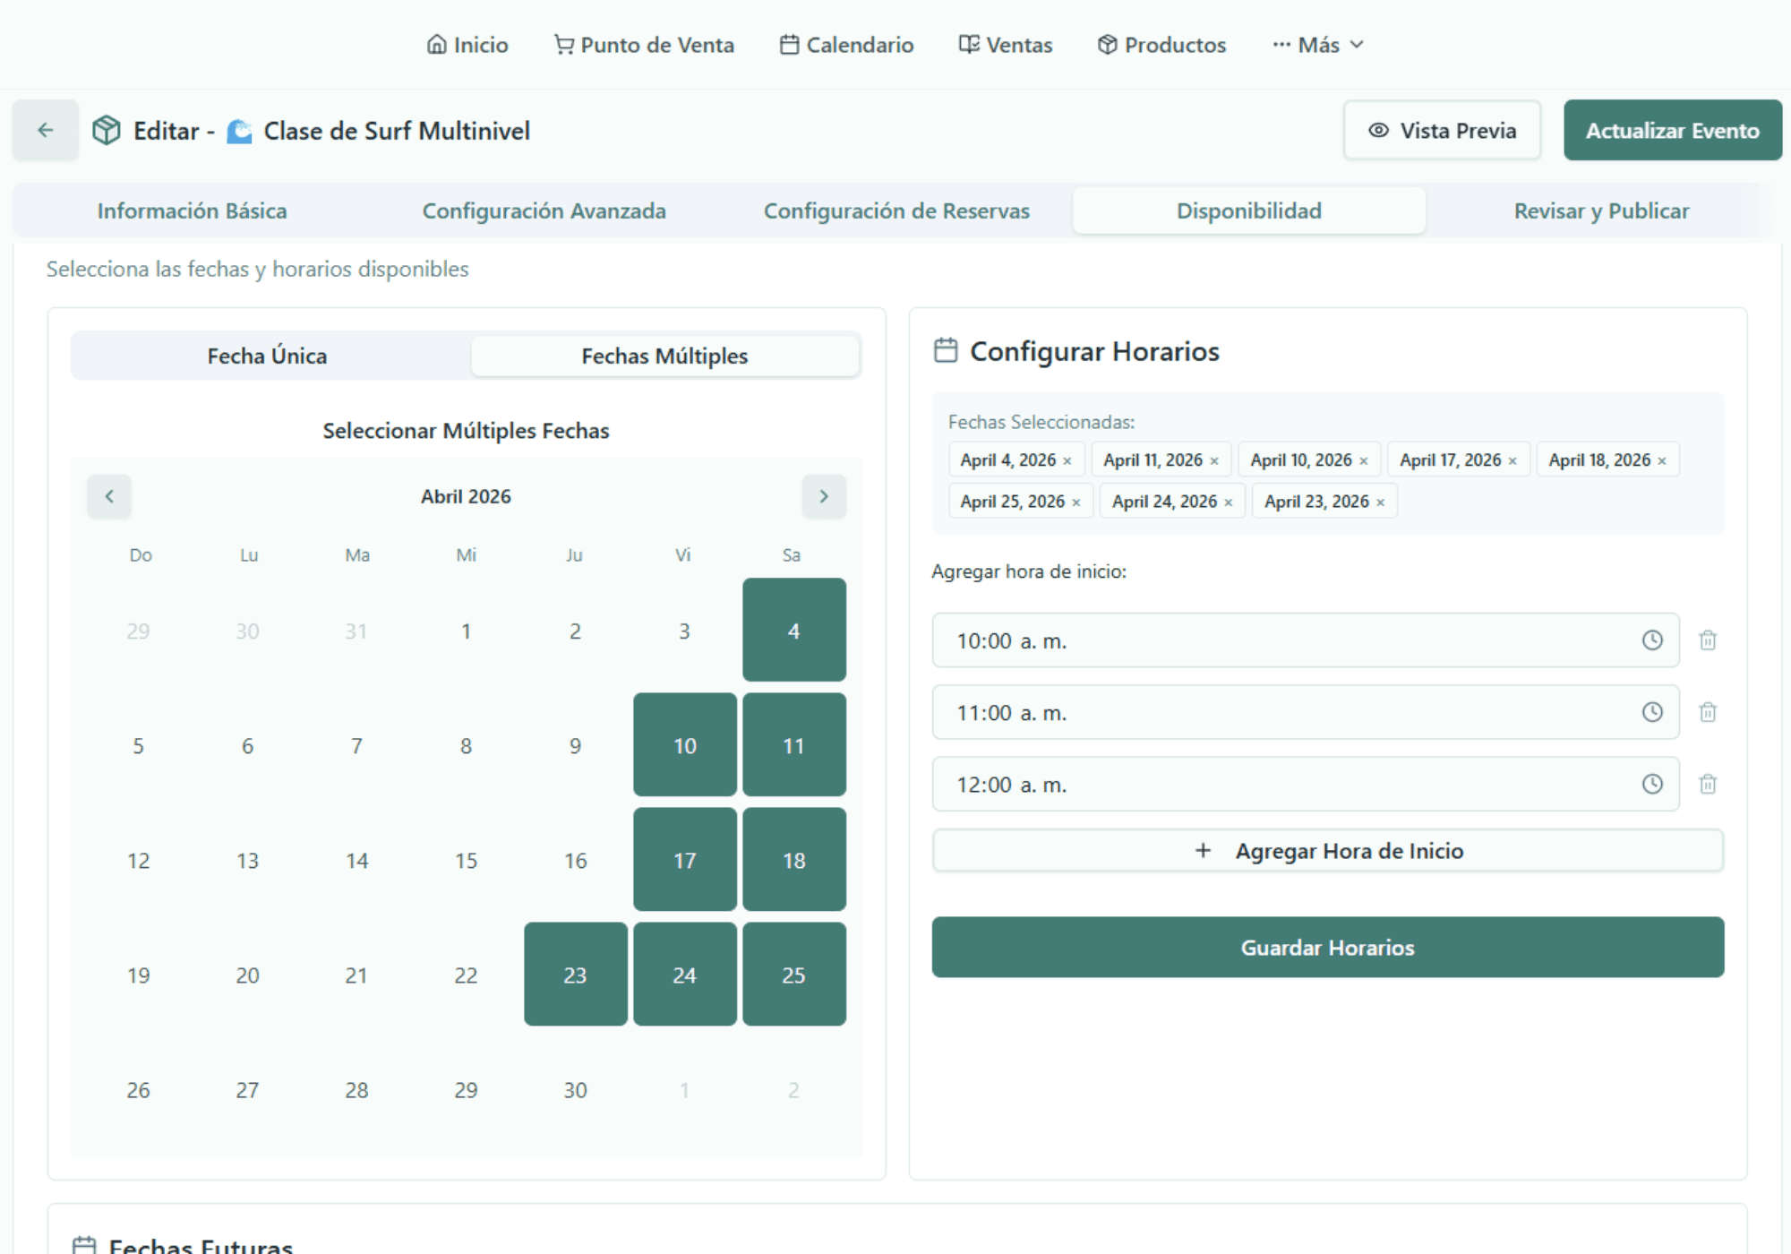This screenshot has width=1791, height=1254.
Task: Open clock picker for 10:00 a. m.
Action: click(1652, 640)
